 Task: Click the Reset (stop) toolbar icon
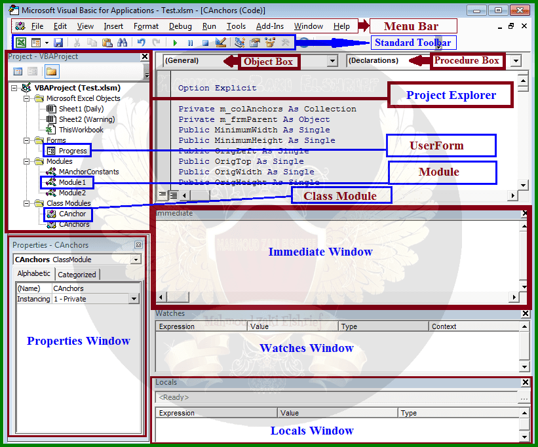206,41
